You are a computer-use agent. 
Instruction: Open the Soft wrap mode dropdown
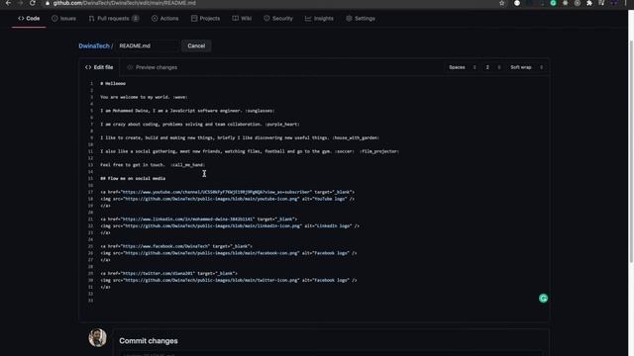point(526,67)
